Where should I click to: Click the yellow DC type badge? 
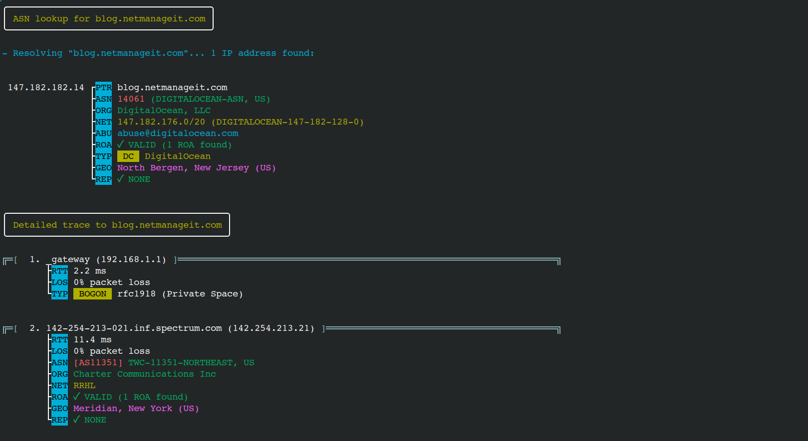(x=128, y=156)
